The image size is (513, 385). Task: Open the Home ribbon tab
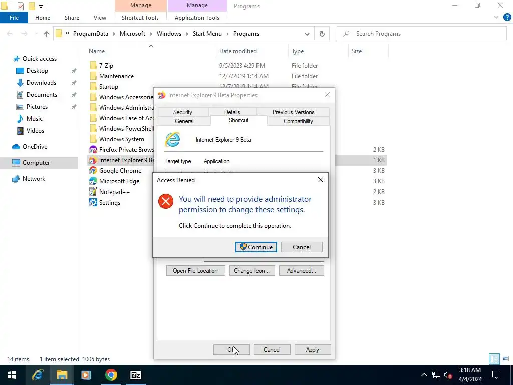click(x=43, y=18)
